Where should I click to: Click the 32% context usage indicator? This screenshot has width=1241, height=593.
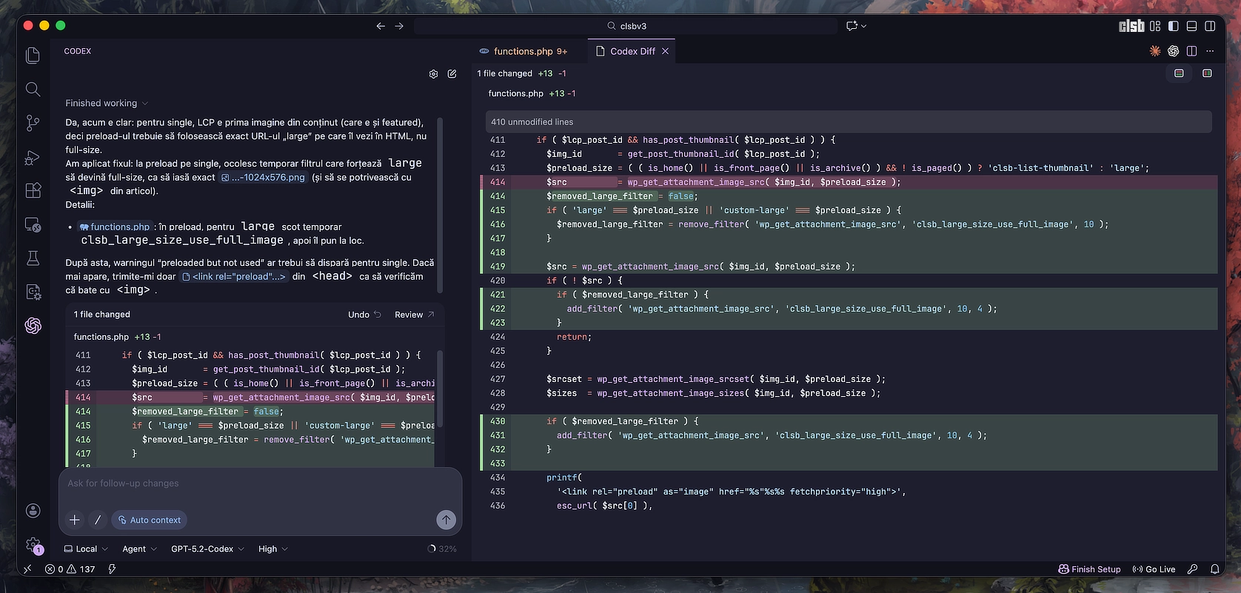pos(442,549)
